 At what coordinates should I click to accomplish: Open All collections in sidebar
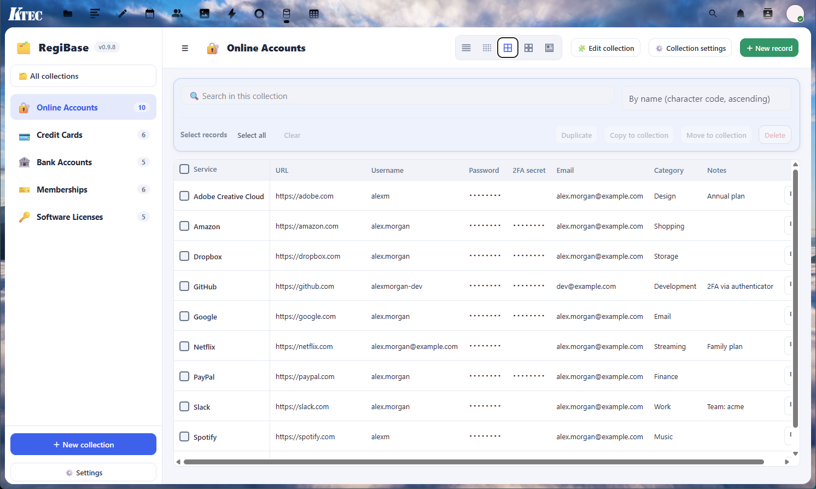coord(83,76)
